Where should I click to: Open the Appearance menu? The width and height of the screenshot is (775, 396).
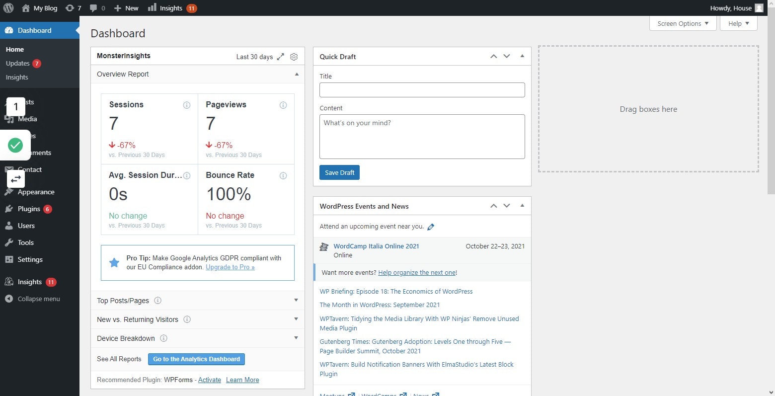coord(36,192)
